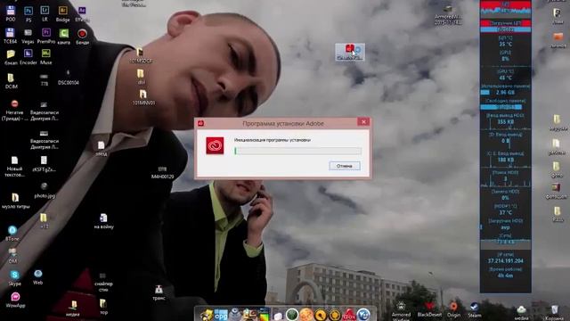Open the Skype desktop shortcut
This screenshot has width=570, height=321.
click(14, 277)
